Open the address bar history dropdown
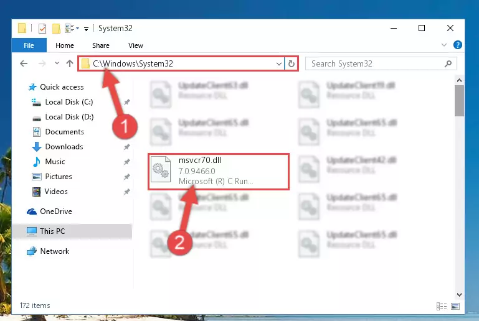The image size is (479, 321). click(x=278, y=64)
